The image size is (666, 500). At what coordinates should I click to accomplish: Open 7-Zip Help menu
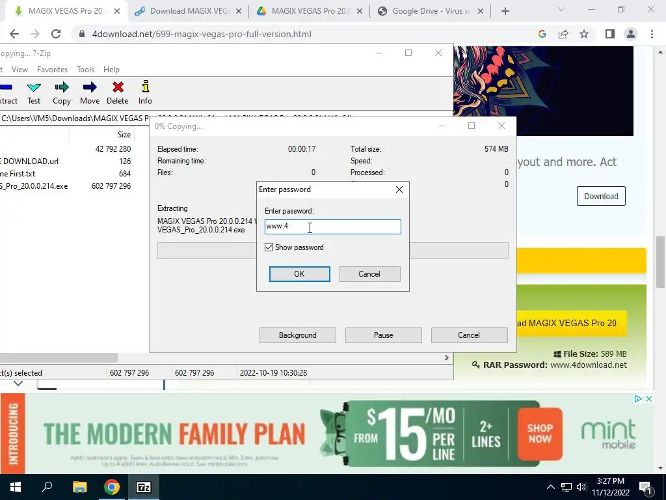(111, 69)
